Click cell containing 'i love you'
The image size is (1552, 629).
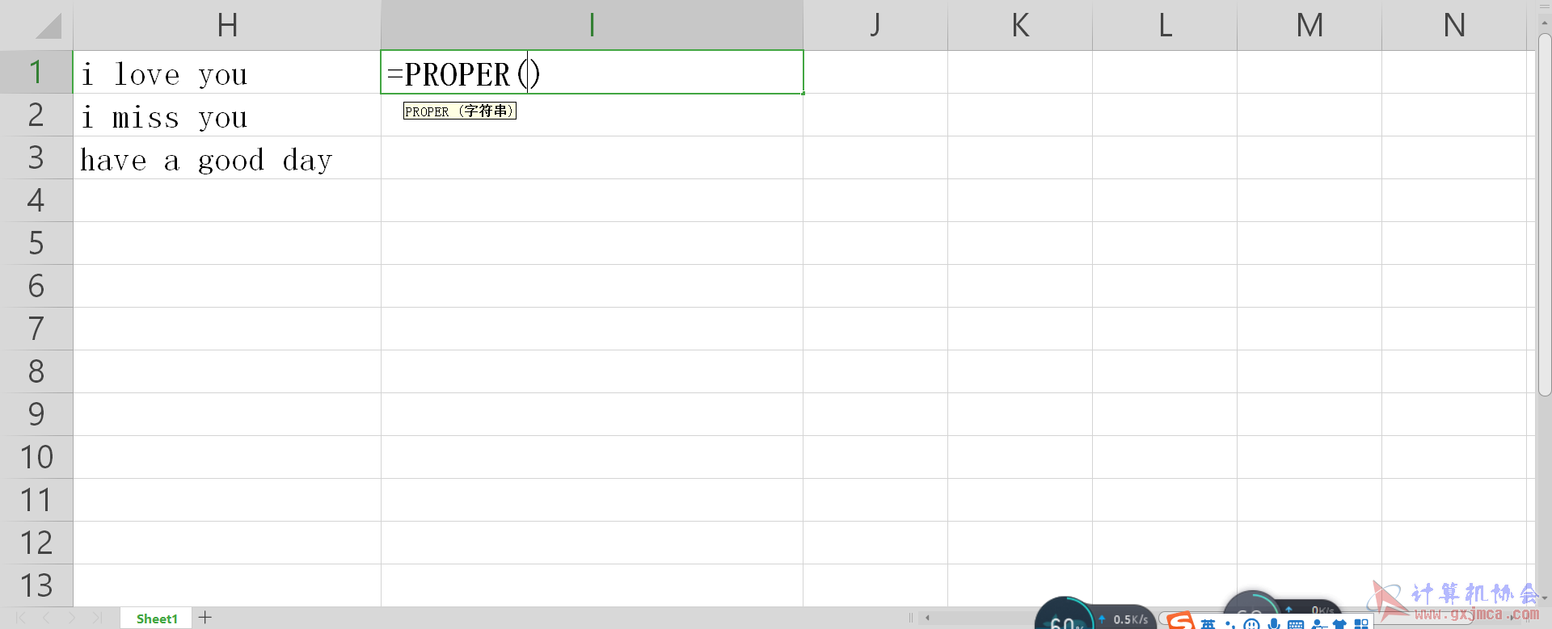227,72
